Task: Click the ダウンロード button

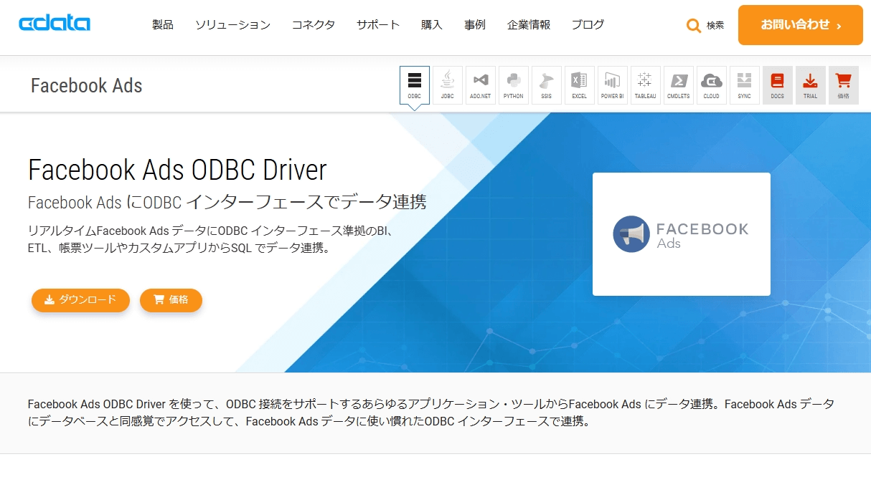Action: pyautogui.click(x=80, y=300)
